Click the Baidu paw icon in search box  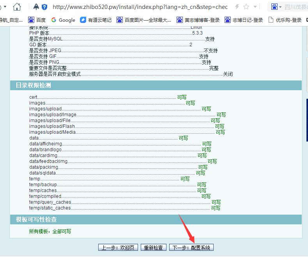274,7
